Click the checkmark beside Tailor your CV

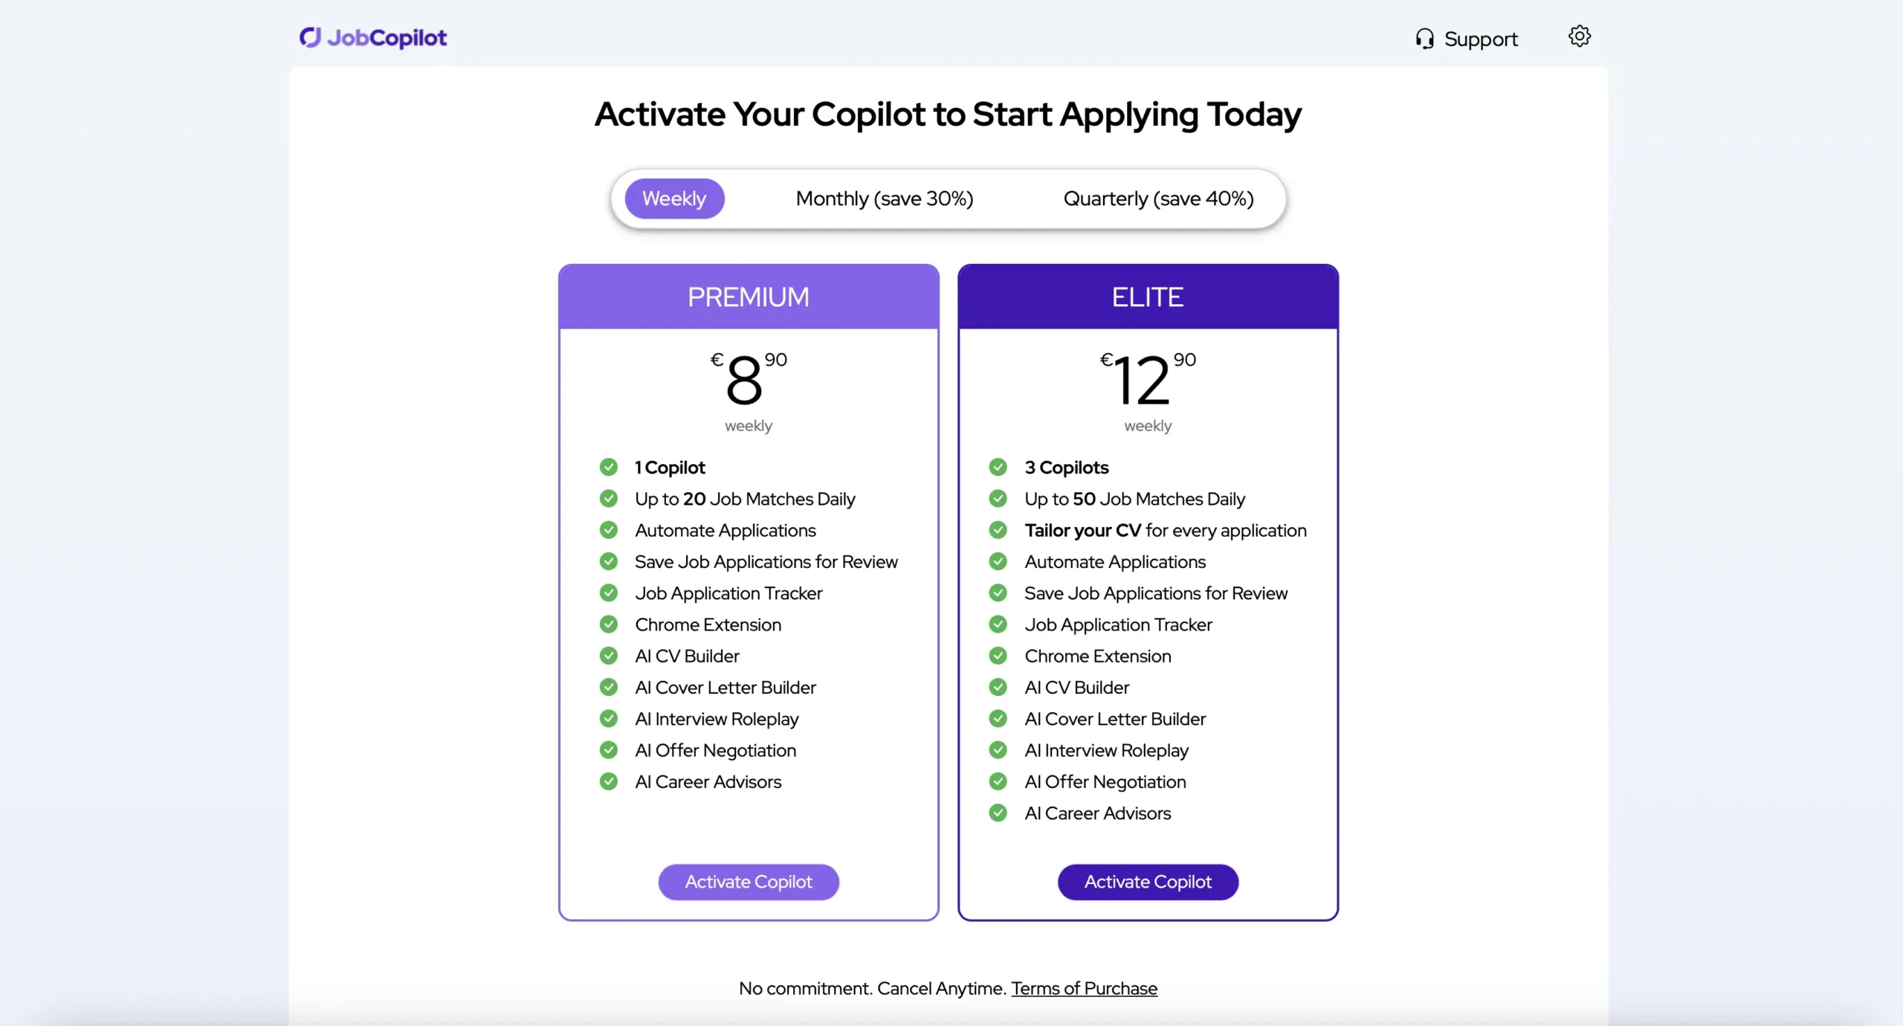[x=998, y=531]
